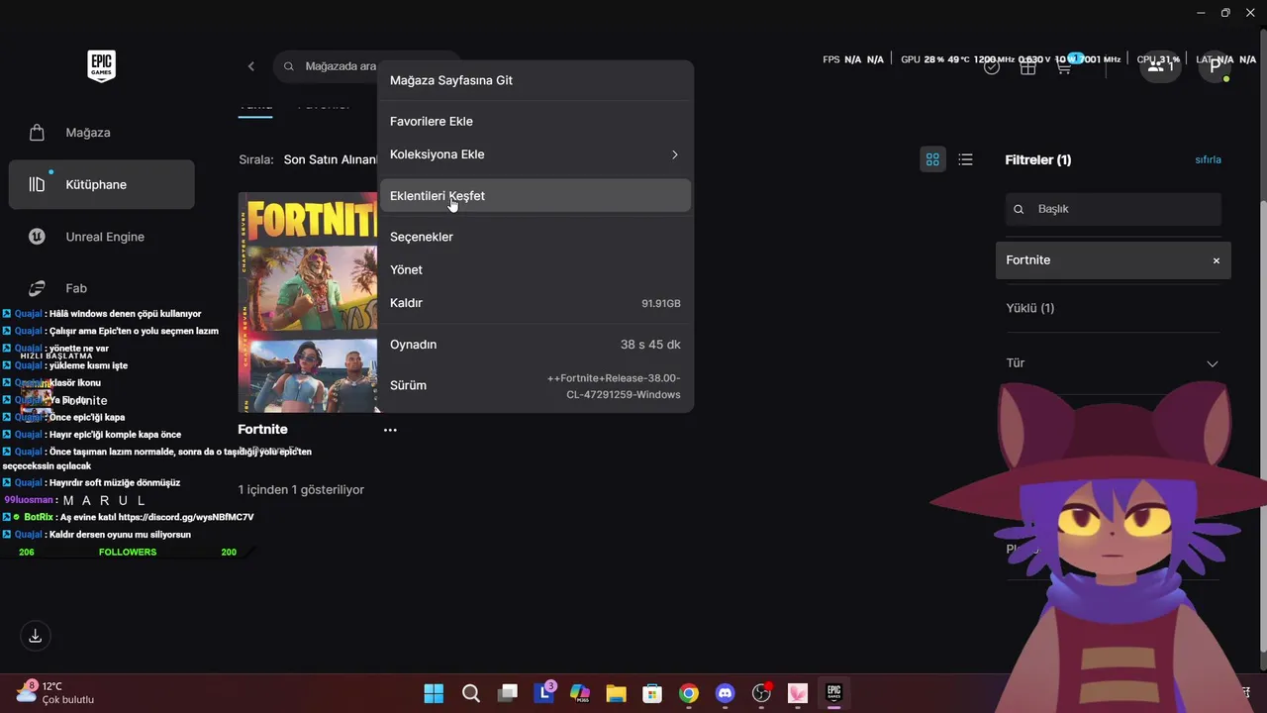Viewport: 1267px width, 713px height.
Task: Open Sırala sort dropdown Son Satın Alınan
Action: point(331,159)
